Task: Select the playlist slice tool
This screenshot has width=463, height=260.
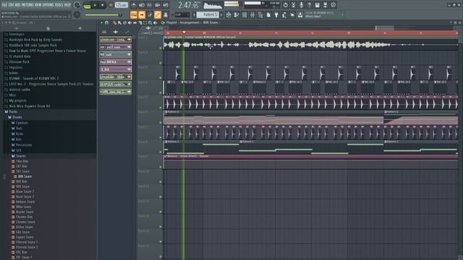Action: [x=140, y=22]
